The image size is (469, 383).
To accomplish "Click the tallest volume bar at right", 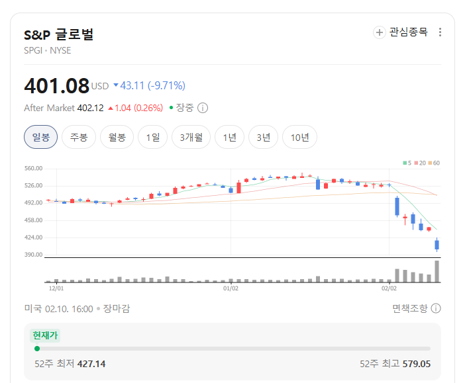I will [x=437, y=271].
